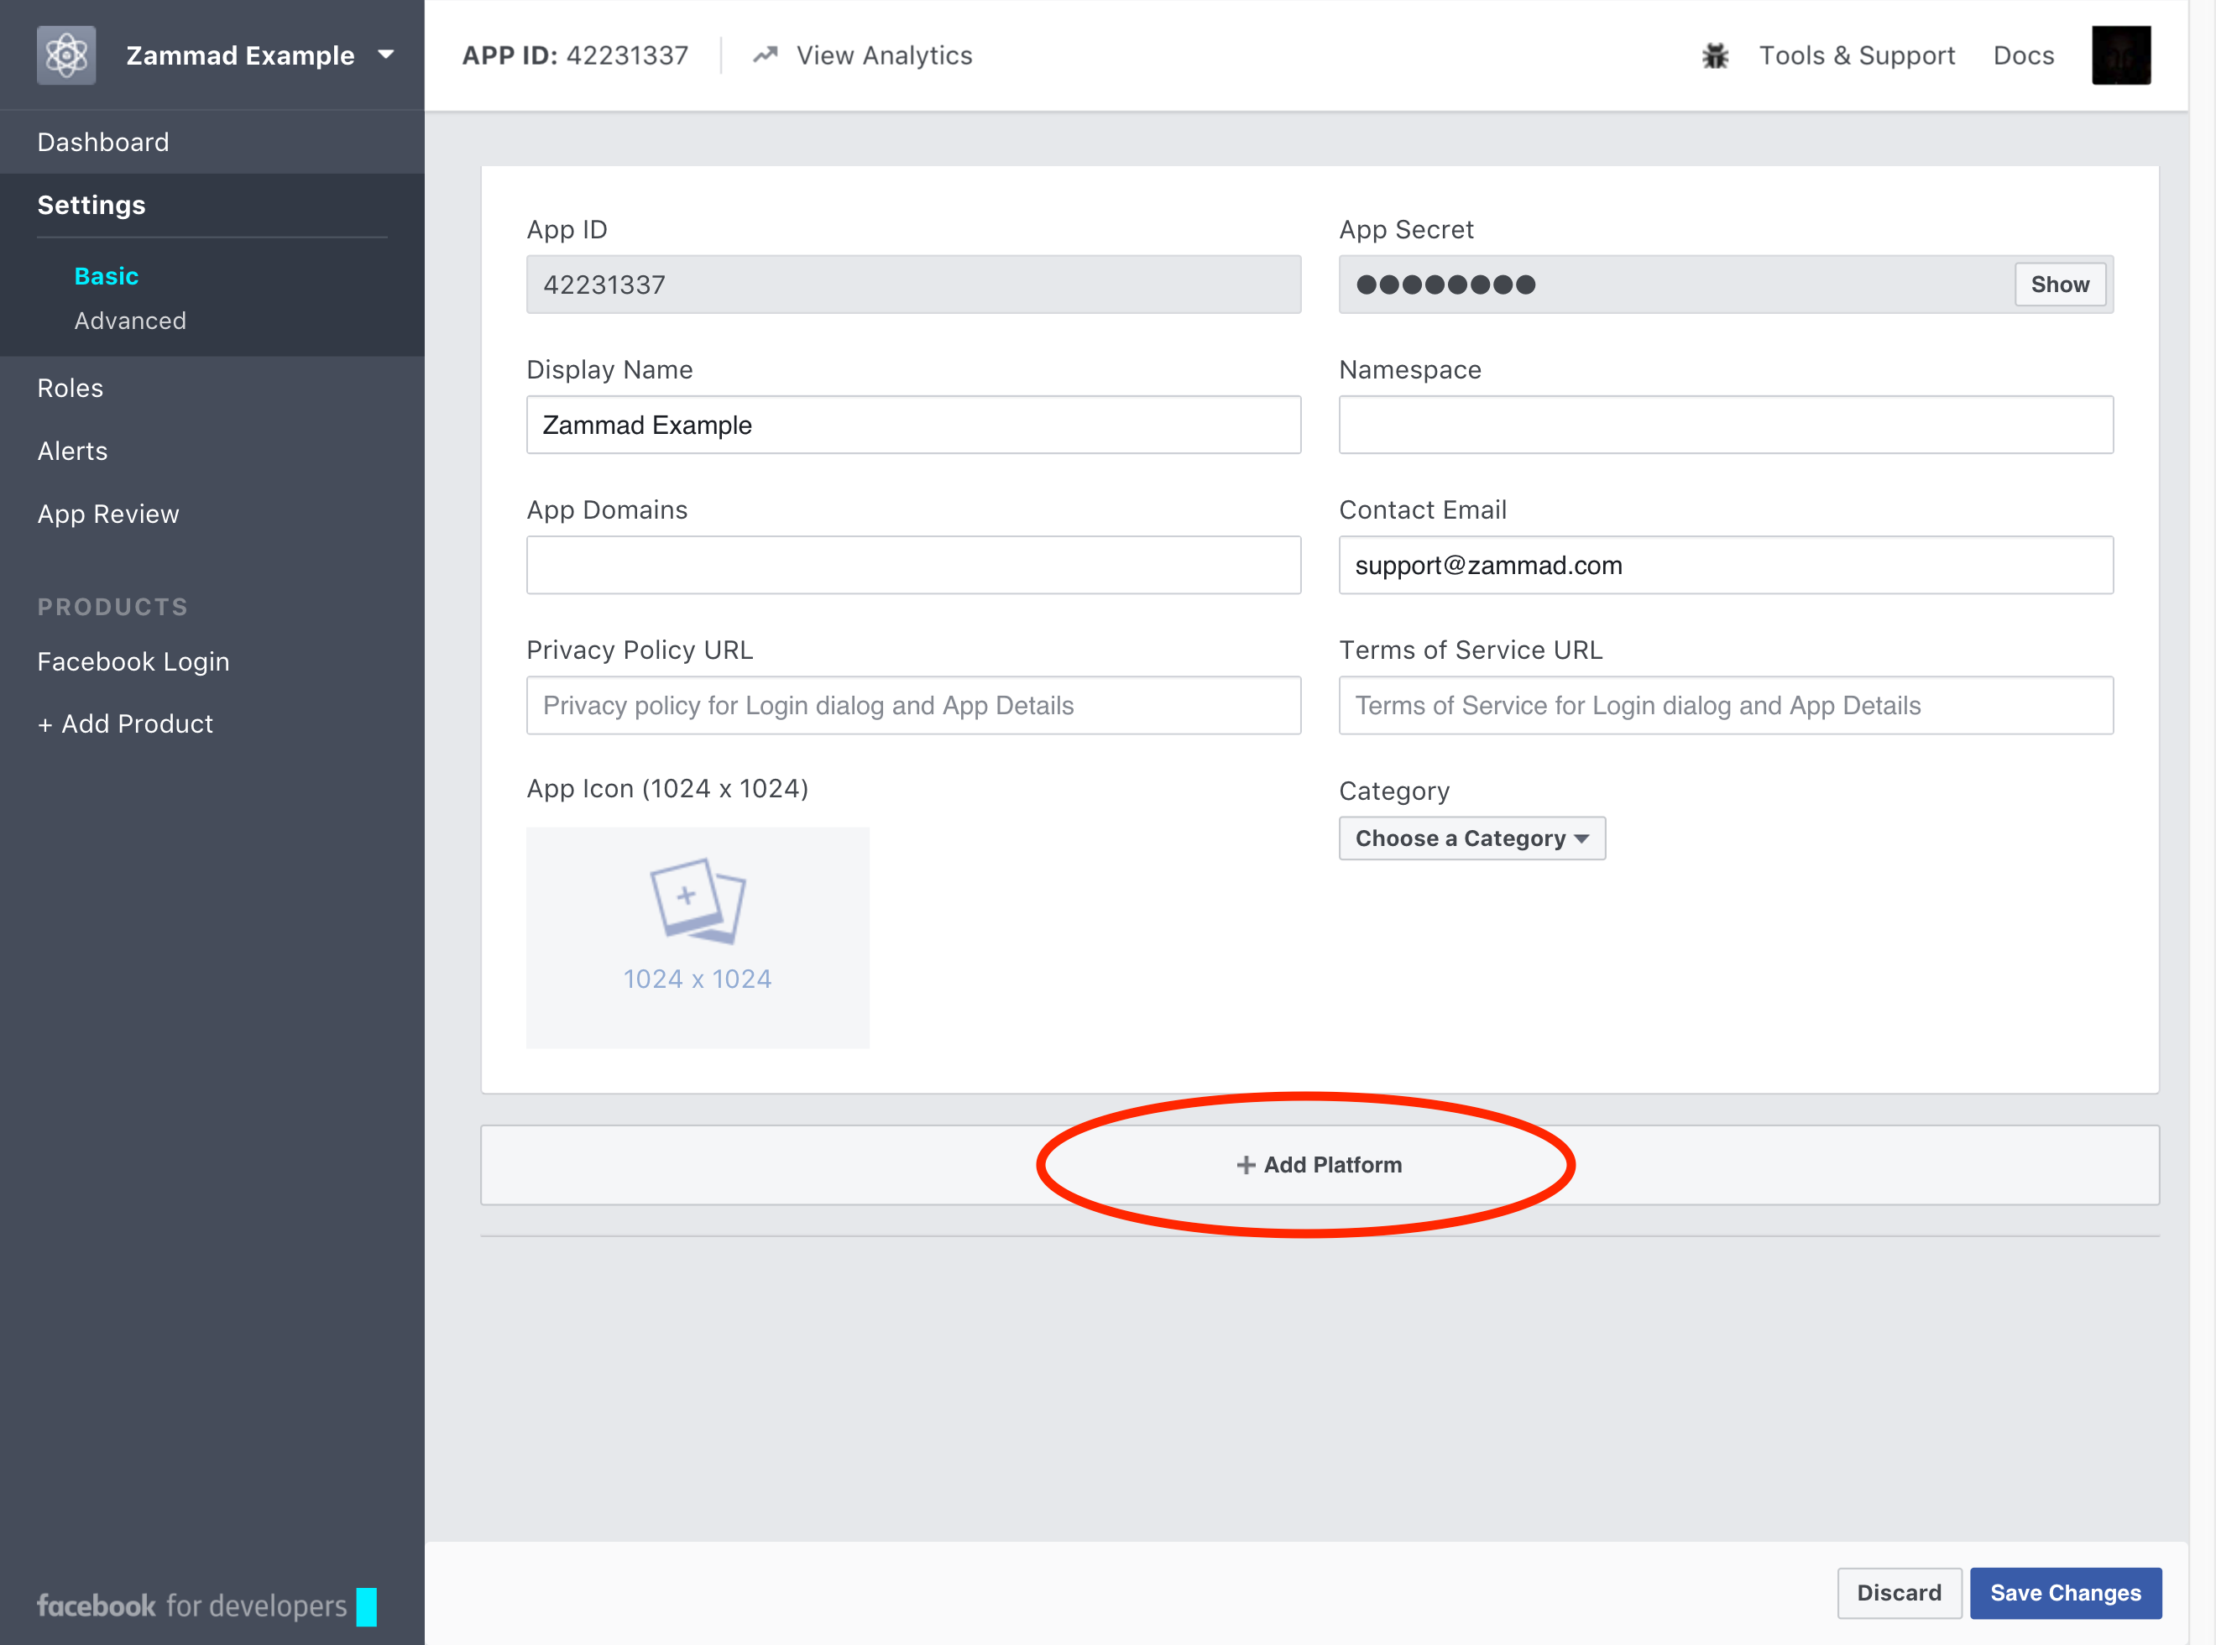Open View Analytics link
Image resolution: width=2216 pixels, height=1645 pixels.
pyautogui.click(x=883, y=55)
